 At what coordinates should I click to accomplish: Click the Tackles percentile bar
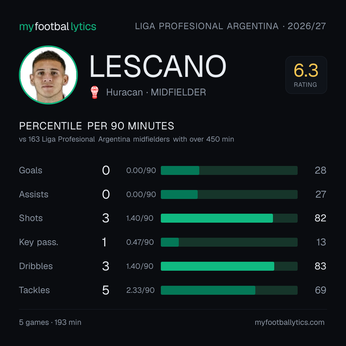(229, 290)
